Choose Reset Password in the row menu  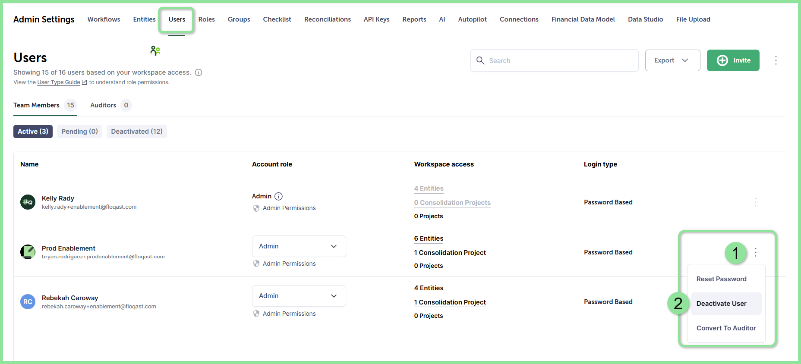click(x=722, y=279)
